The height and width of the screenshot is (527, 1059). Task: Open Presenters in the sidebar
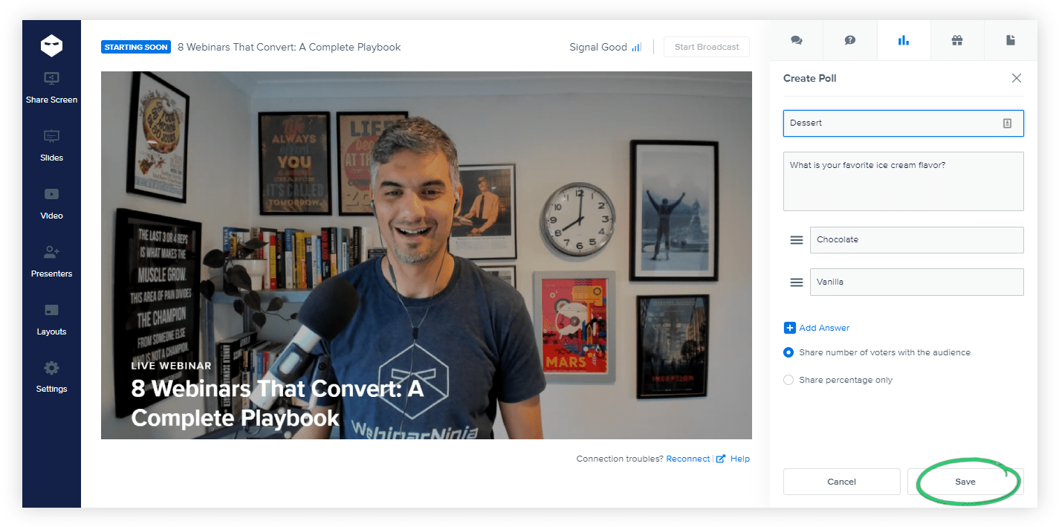pos(51,260)
